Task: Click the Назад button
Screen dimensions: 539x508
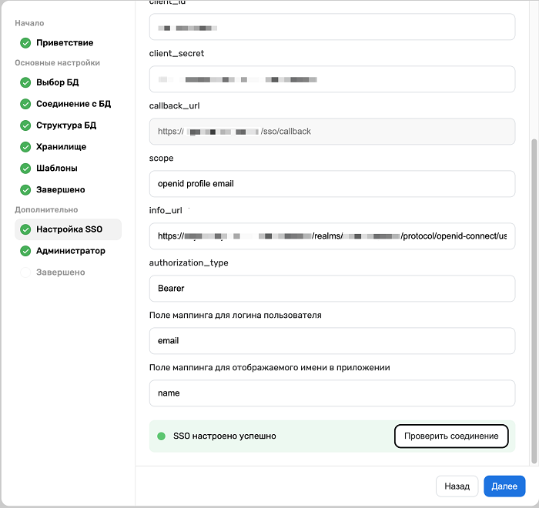Action: [x=457, y=486]
